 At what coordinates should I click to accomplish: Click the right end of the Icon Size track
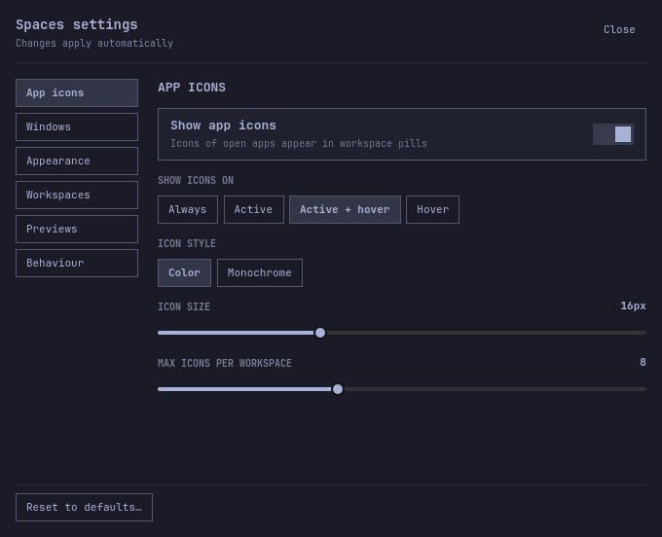click(x=644, y=333)
